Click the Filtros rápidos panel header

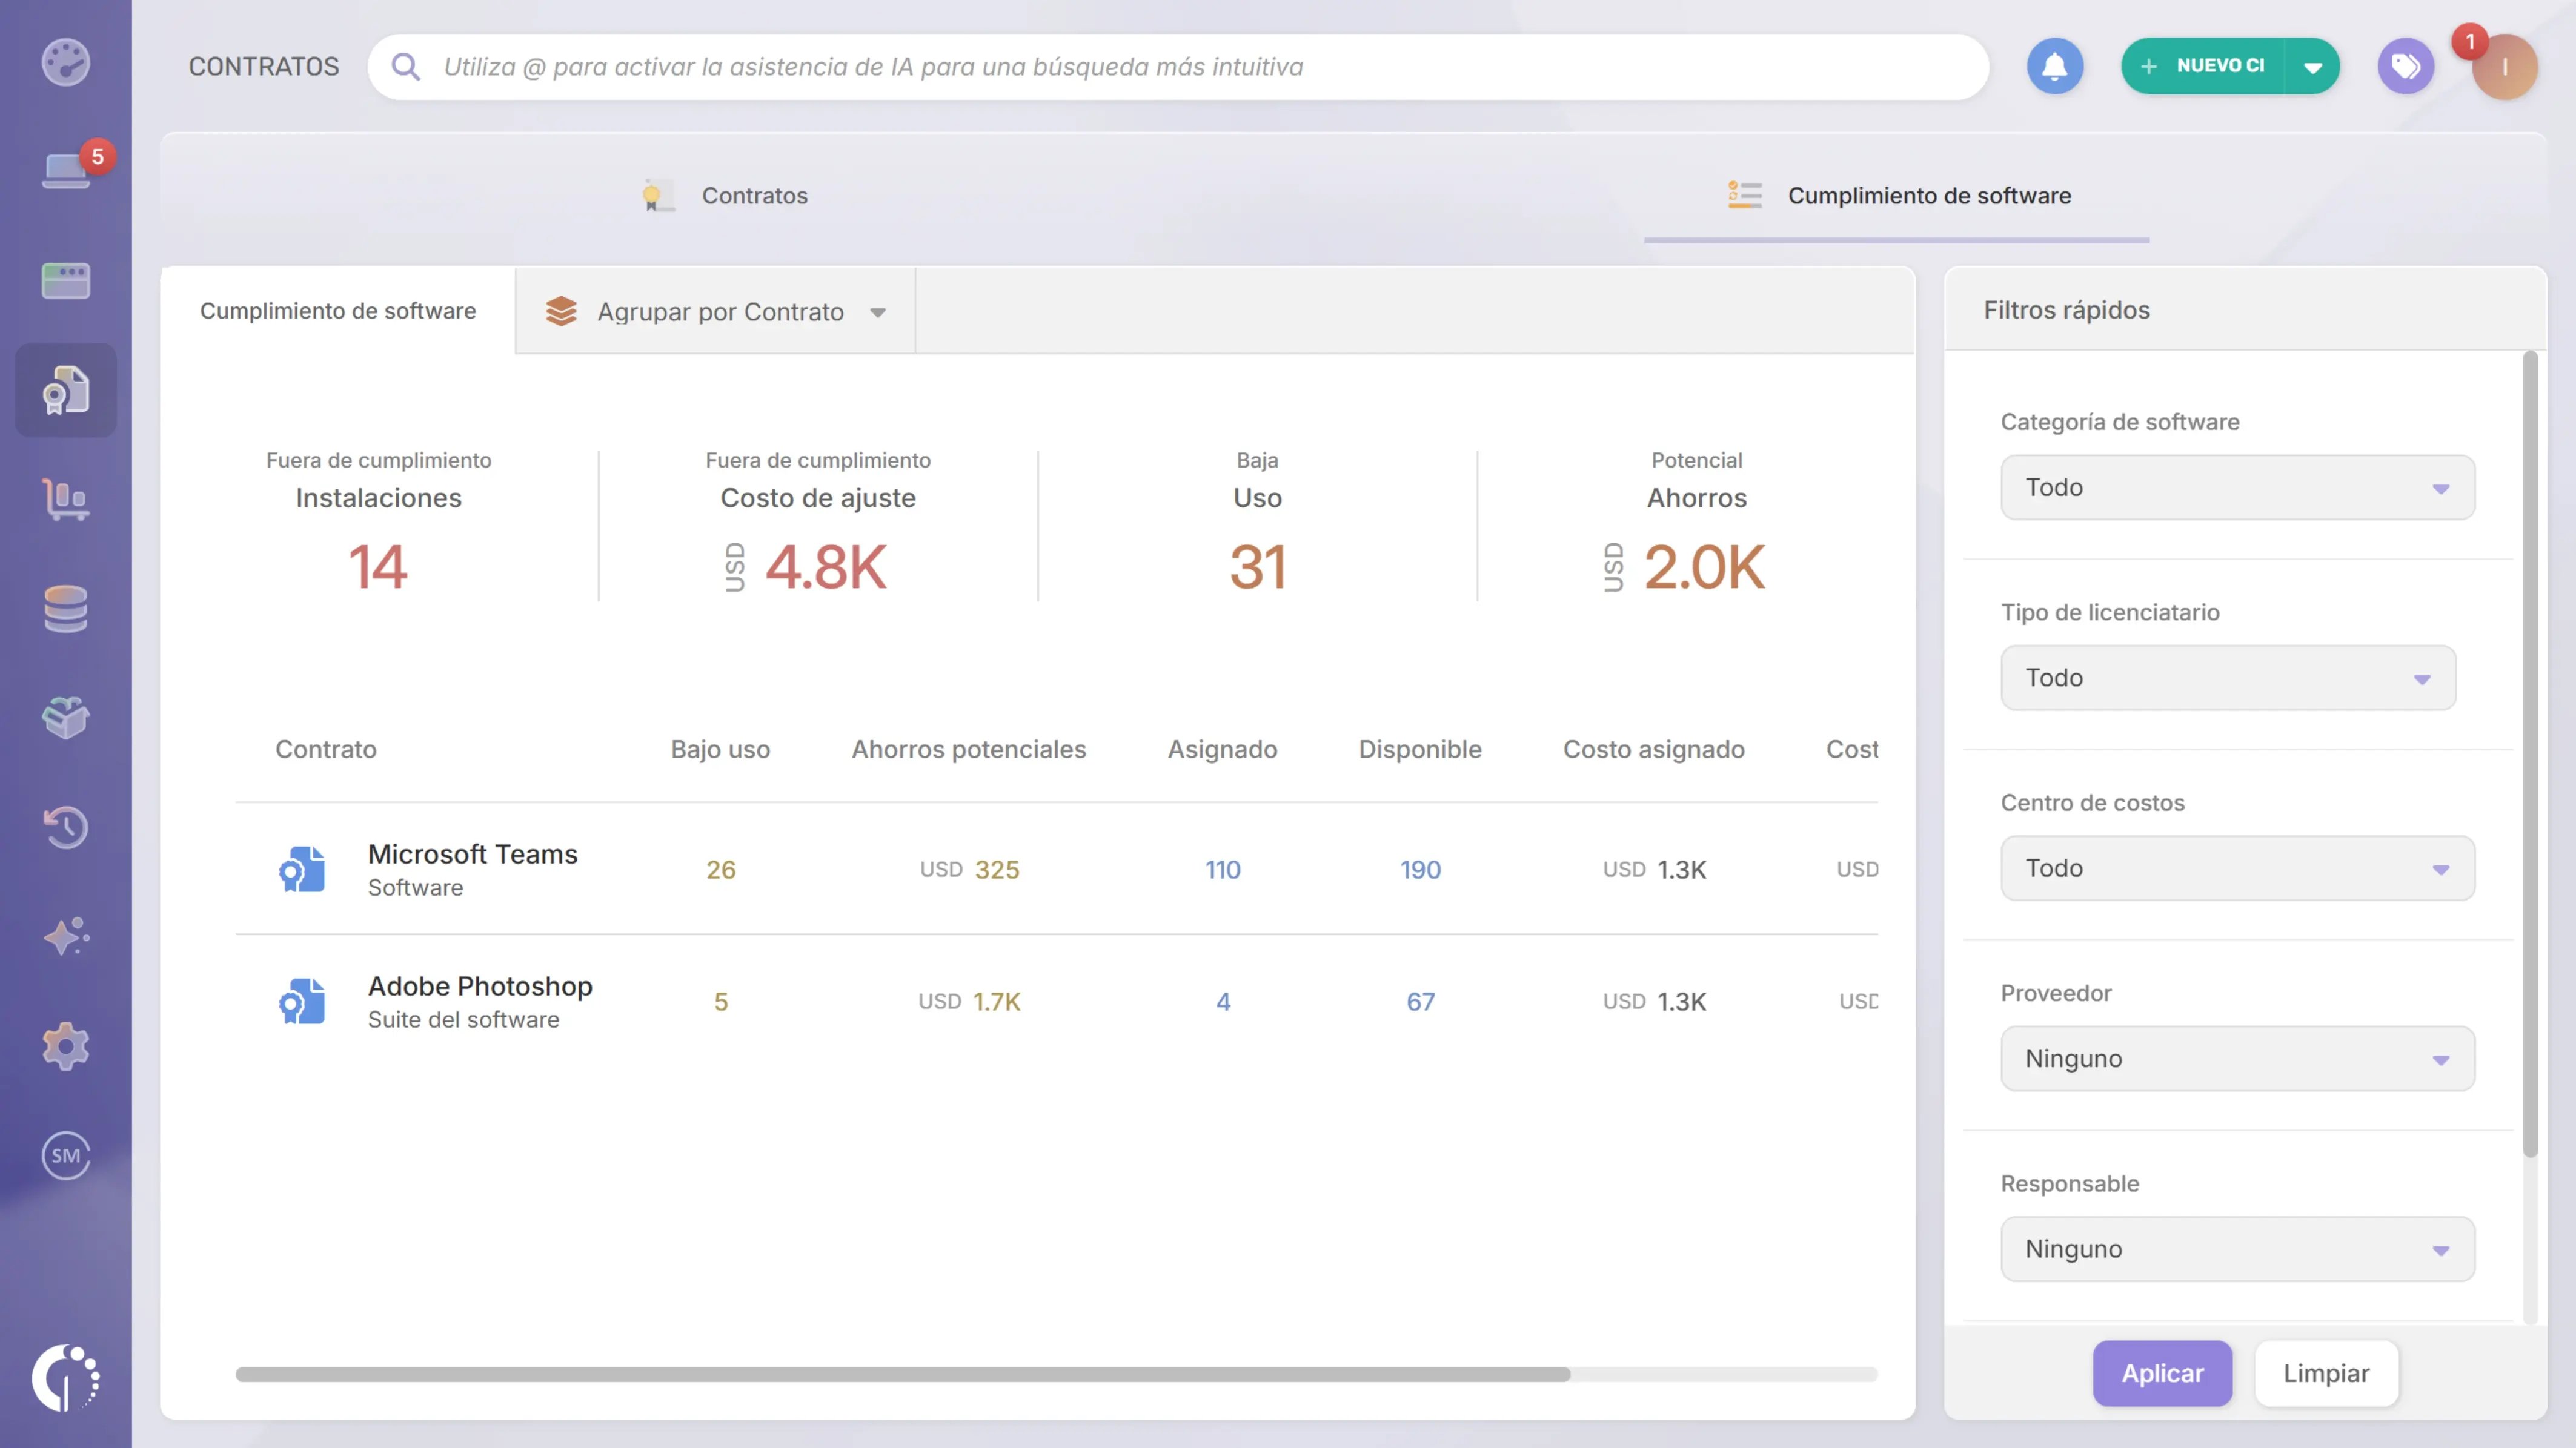tap(2066, 310)
